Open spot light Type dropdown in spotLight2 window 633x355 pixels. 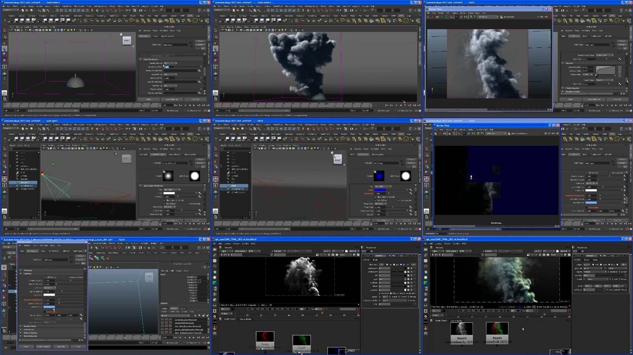[x=172, y=190]
